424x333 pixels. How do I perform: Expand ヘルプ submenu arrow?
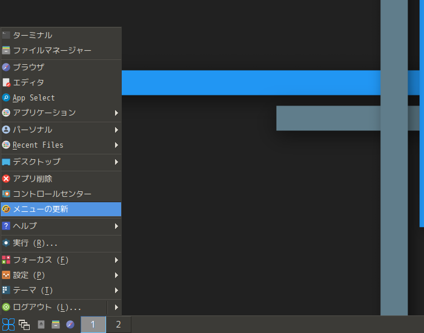[116, 226]
